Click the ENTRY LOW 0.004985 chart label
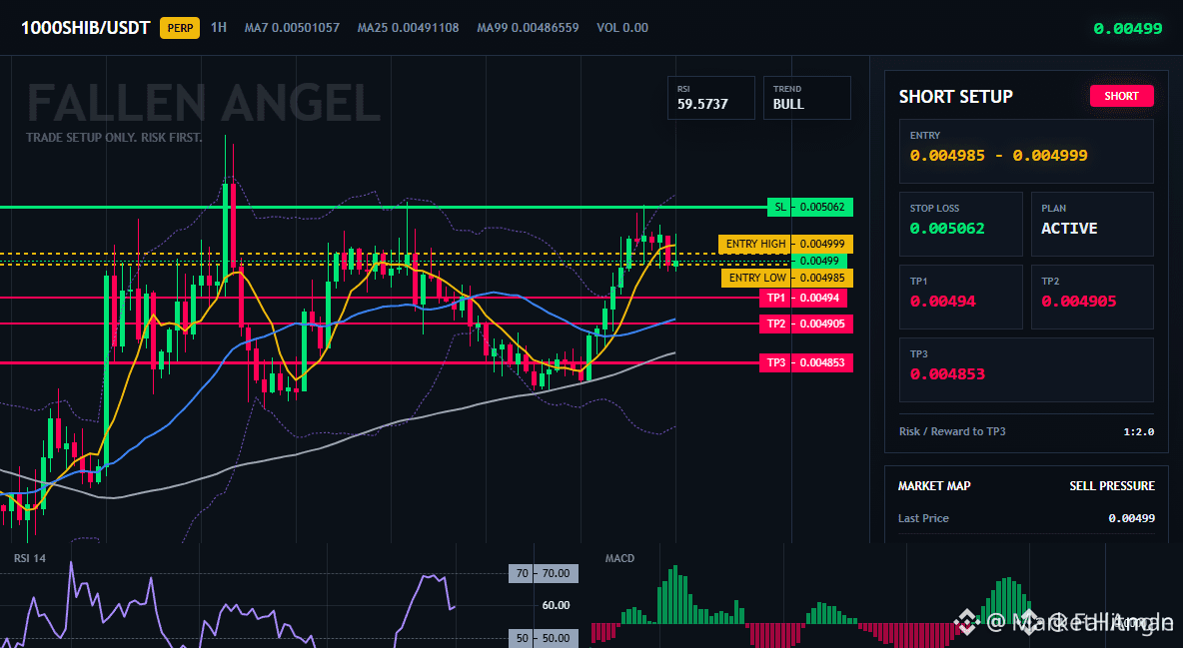Viewport: 1183px width, 648px height. pos(787,278)
